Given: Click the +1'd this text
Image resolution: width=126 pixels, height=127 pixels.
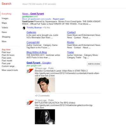Looking at the screenshot, I should point(46,28).
